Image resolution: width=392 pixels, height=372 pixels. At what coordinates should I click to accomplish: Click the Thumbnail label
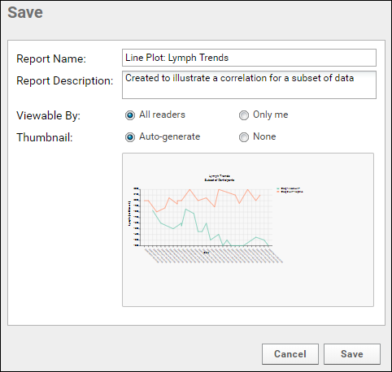[45, 137]
